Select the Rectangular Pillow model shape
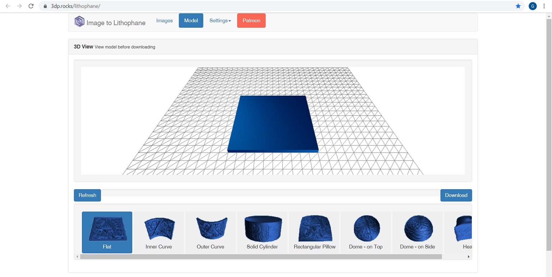The height and width of the screenshot is (277, 552). tap(314, 232)
